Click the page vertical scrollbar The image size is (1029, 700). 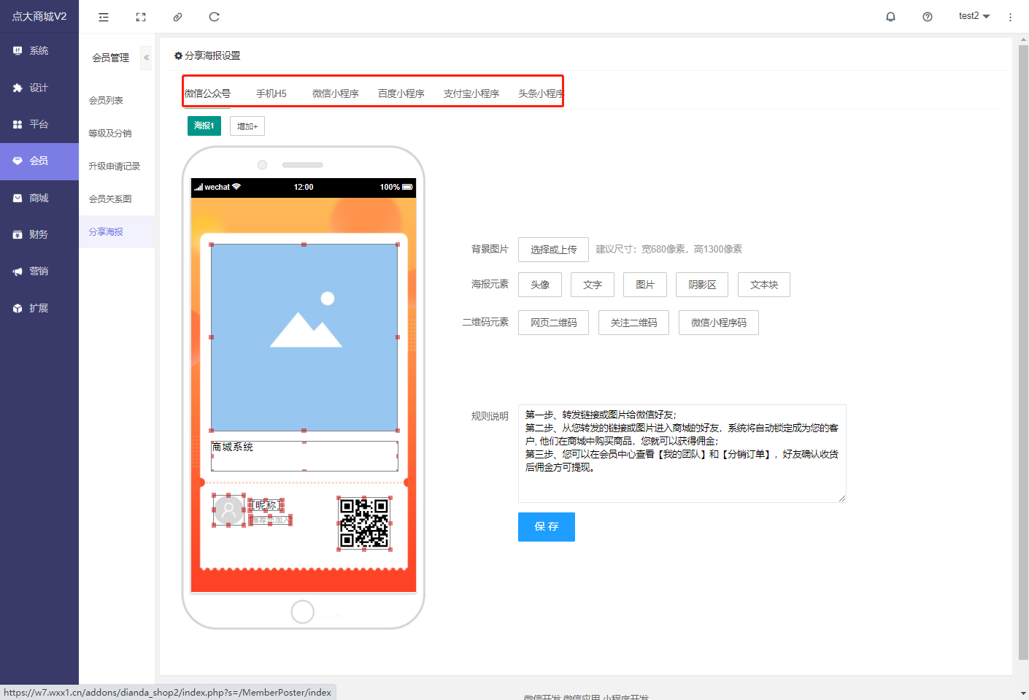[1023, 353]
